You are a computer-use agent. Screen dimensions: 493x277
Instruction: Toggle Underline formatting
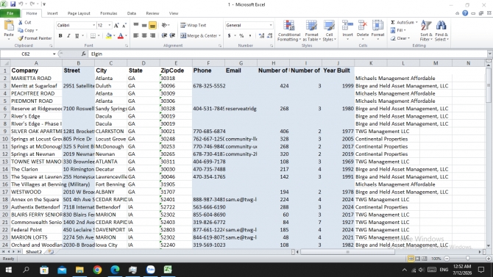[77, 36]
